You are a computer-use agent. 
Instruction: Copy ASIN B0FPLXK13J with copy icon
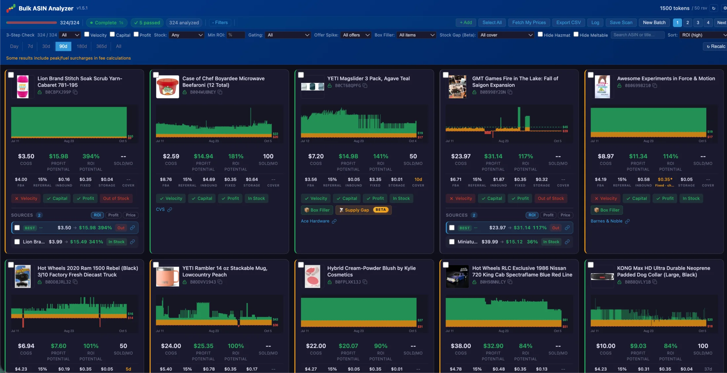tap(365, 282)
